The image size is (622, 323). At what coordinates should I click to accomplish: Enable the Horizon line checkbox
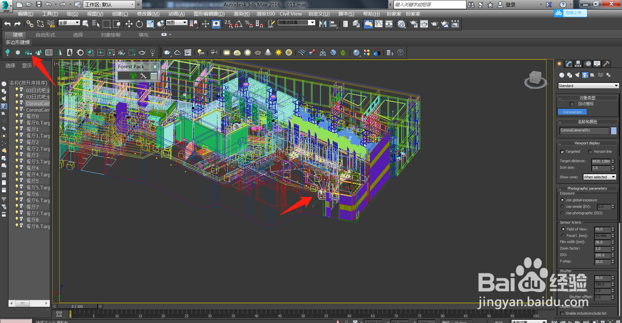click(590, 152)
